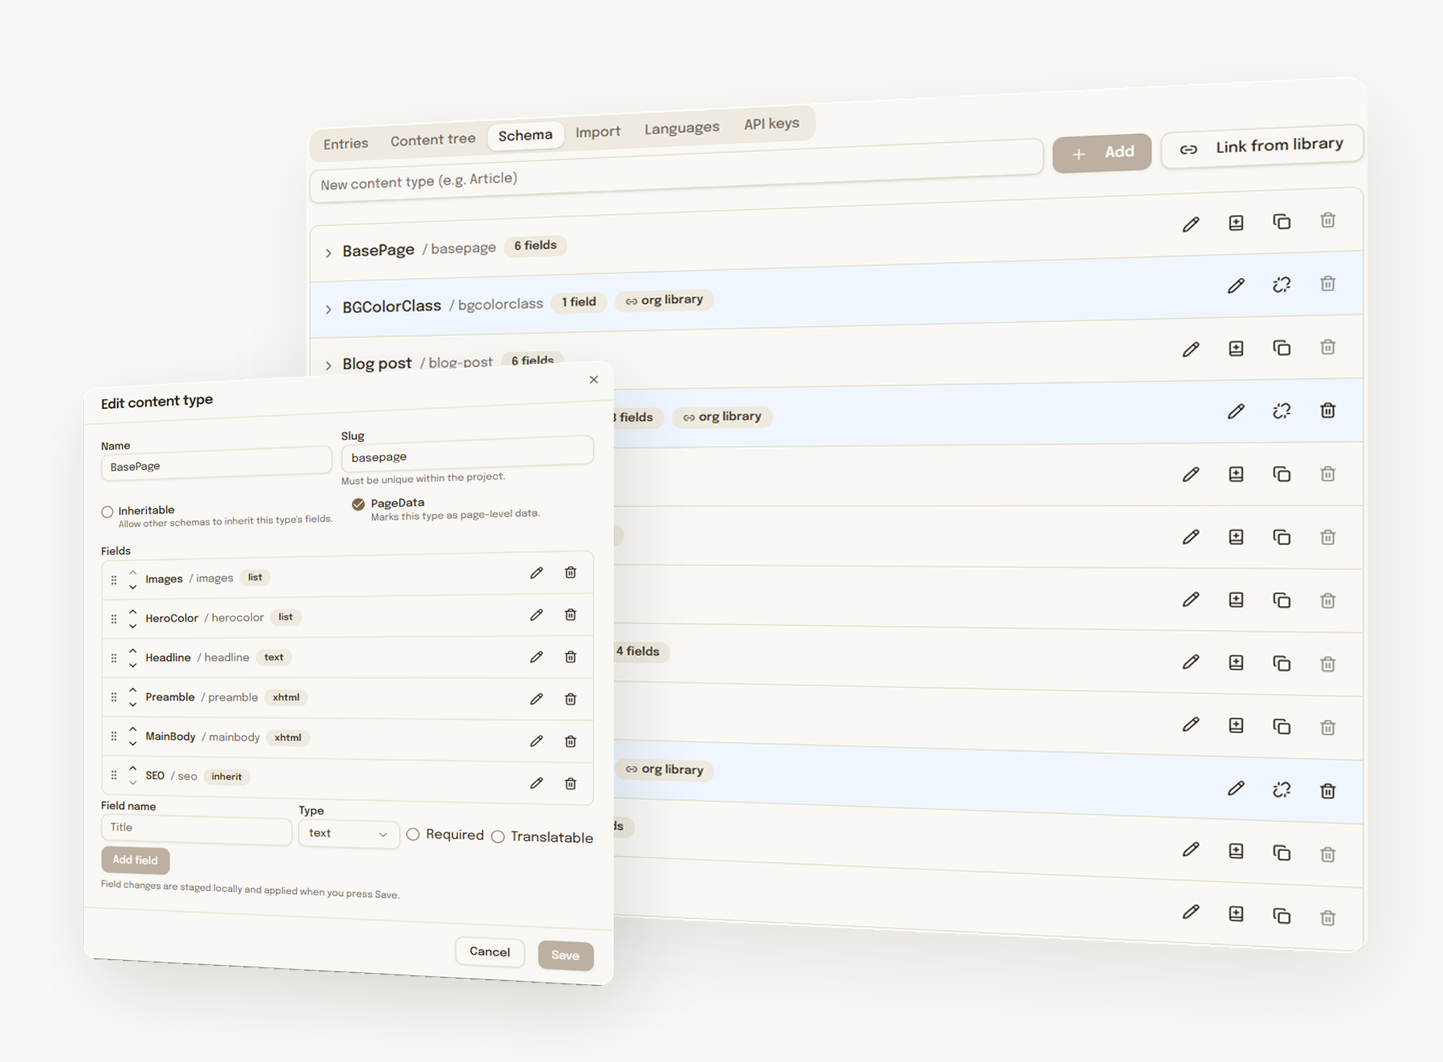Close the Edit content type dialog
Screen dimensions: 1443x1062
point(593,379)
